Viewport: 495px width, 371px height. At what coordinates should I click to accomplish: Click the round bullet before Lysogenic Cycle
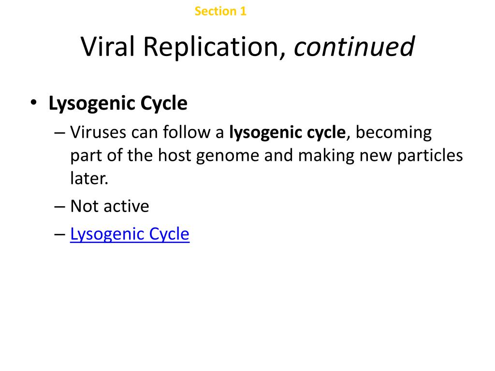point(33,103)
